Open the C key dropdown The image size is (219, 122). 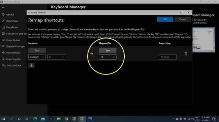coord(56,57)
